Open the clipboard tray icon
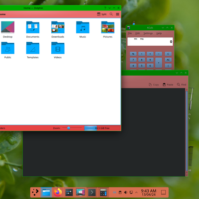Screen dimensions: 199x199 120,193
